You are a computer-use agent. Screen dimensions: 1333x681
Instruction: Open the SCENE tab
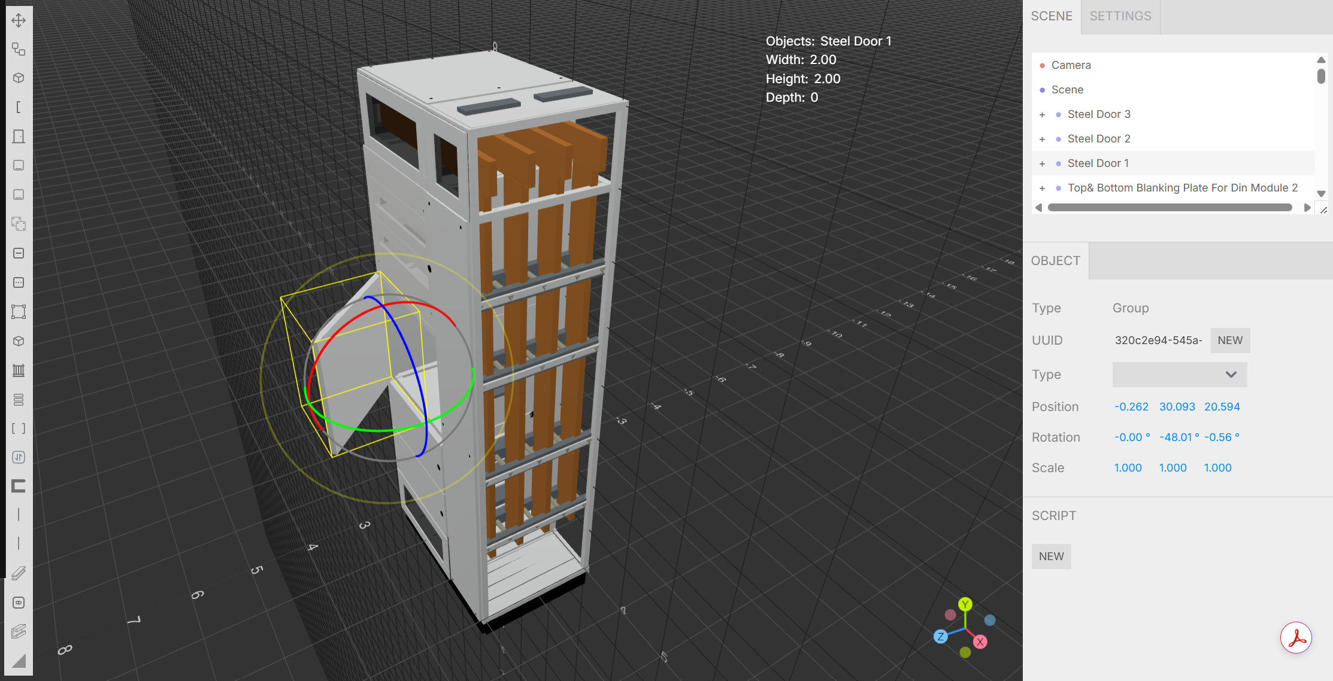[x=1052, y=16]
